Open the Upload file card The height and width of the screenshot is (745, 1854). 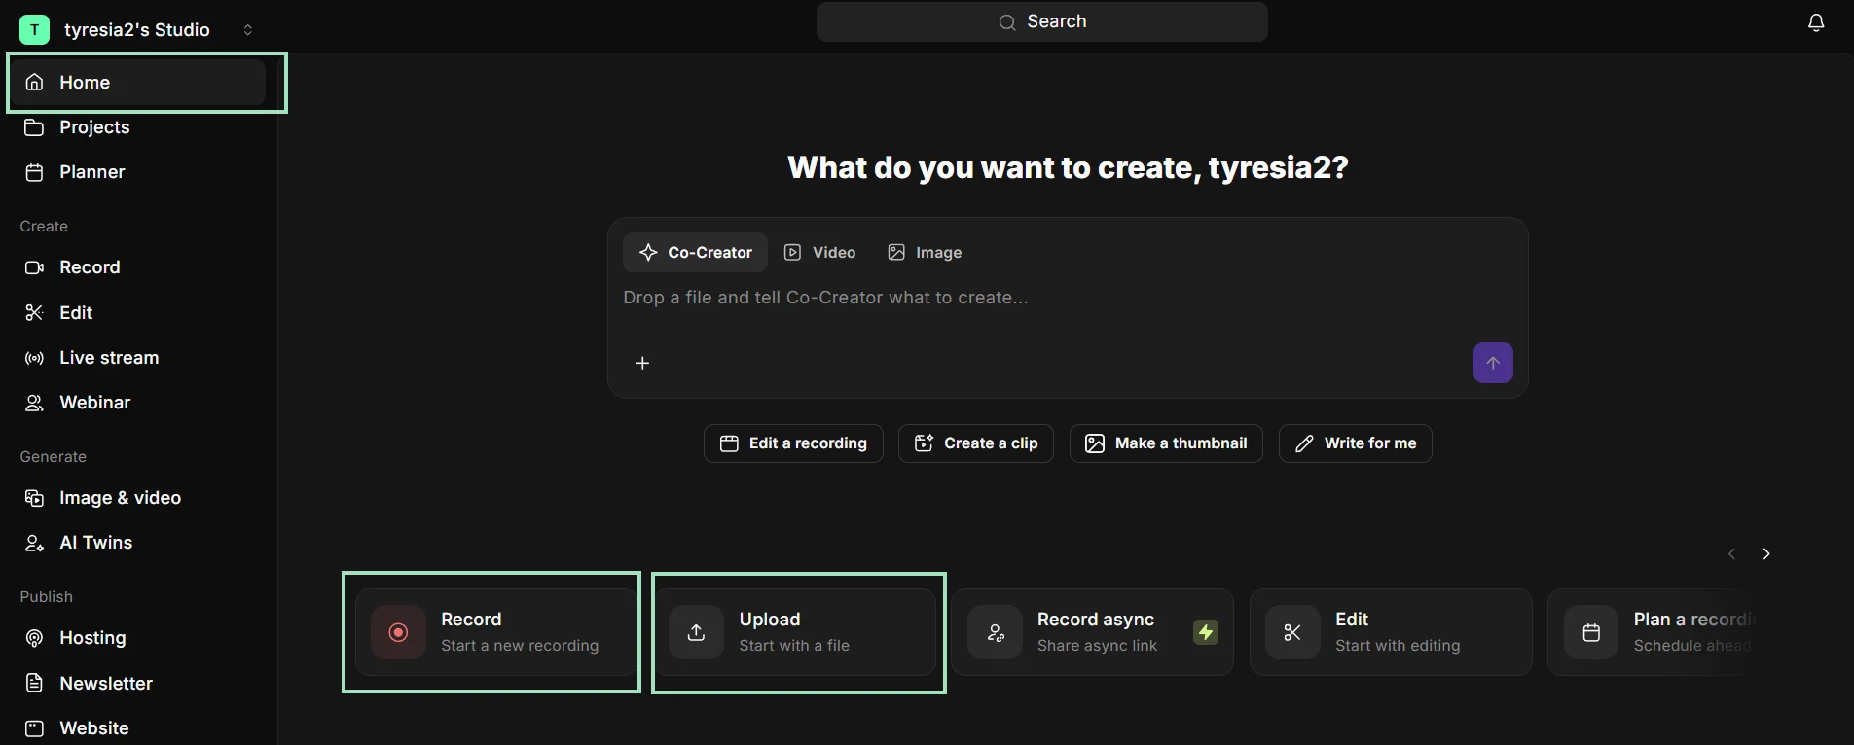click(794, 632)
